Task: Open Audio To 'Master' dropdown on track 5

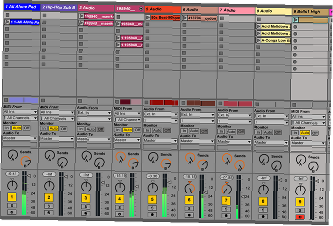Action: click(161, 140)
